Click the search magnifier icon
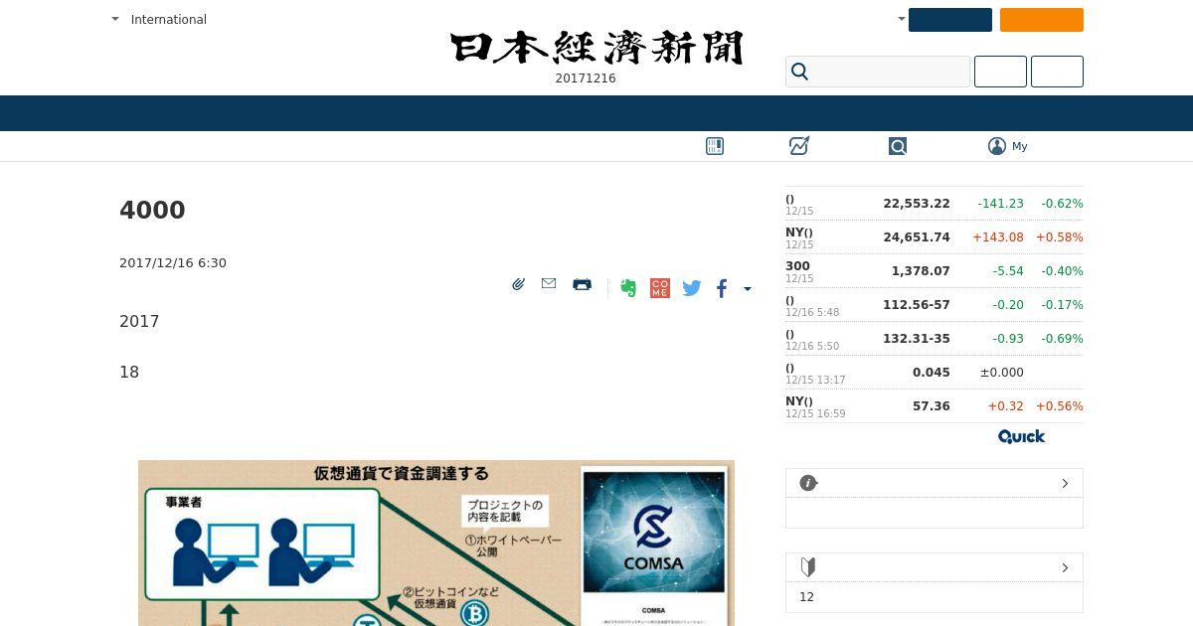 pos(799,72)
